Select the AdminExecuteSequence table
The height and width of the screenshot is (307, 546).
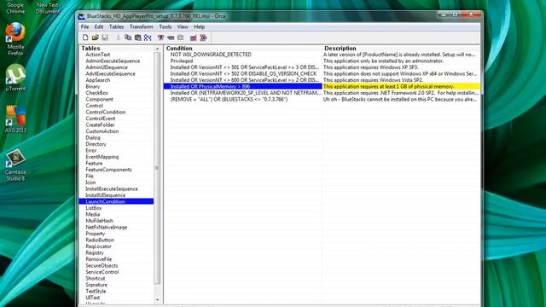click(x=113, y=61)
